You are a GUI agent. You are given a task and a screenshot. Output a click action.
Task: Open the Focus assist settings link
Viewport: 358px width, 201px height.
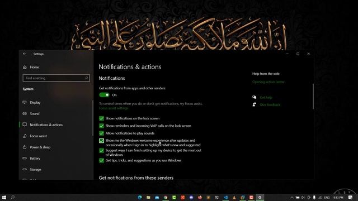tap(114, 108)
